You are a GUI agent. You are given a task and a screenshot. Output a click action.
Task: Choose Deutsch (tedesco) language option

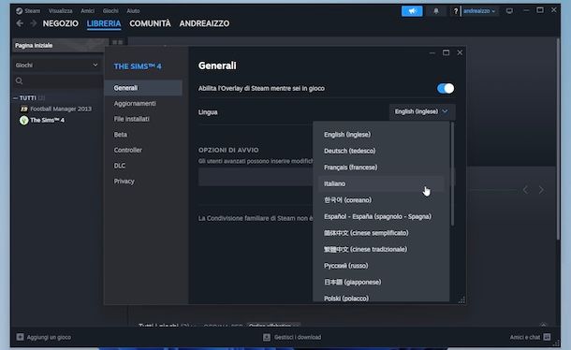pos(381,151)
